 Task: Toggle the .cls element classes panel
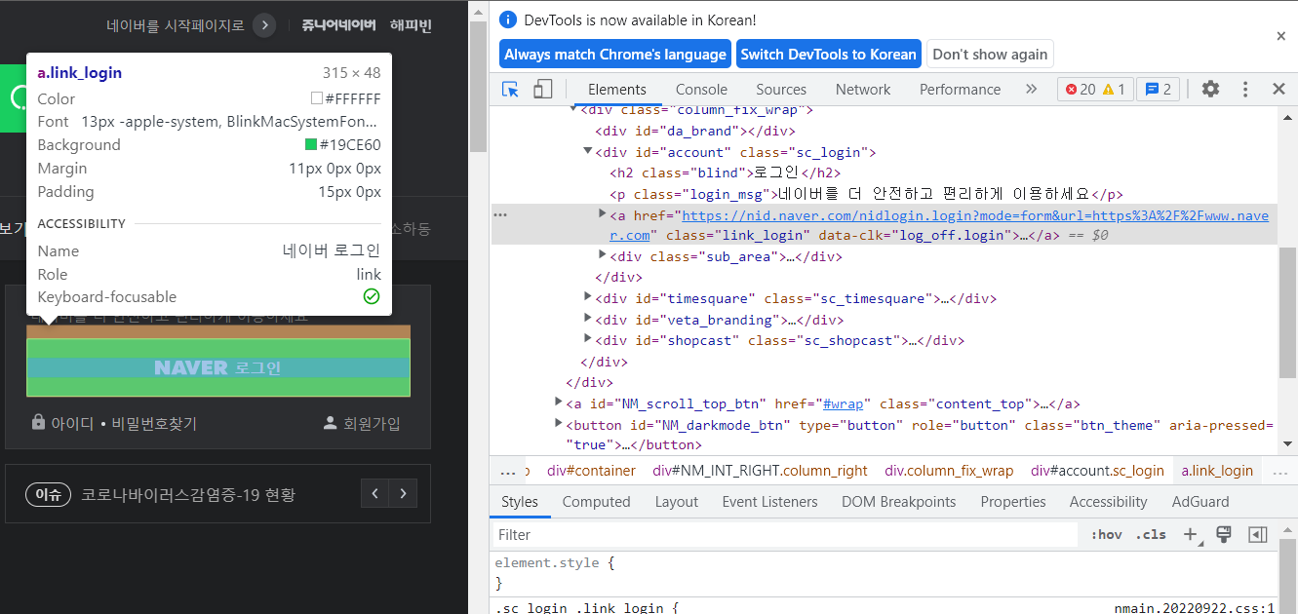[x=1152, y=534]
